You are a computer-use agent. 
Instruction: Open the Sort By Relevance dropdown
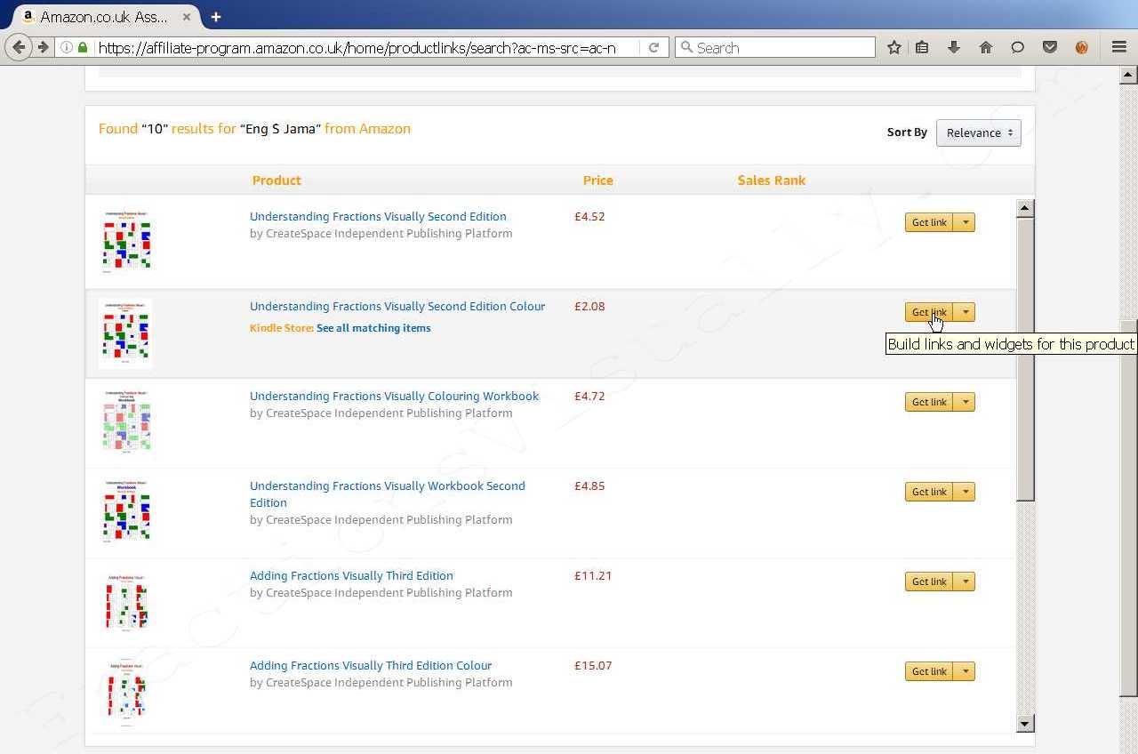tap(978, 132)
